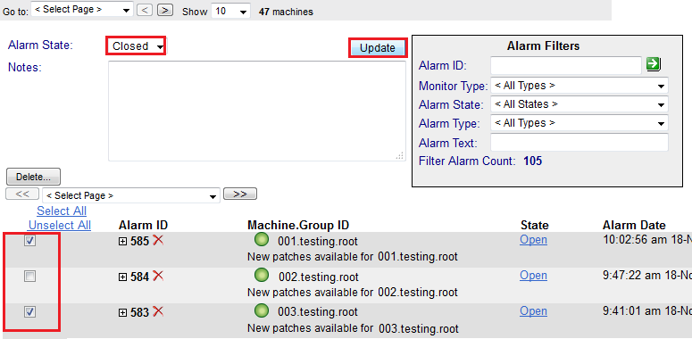Click alarm number 583 text
The image size is (692, 339).
[x=139, y=313]
